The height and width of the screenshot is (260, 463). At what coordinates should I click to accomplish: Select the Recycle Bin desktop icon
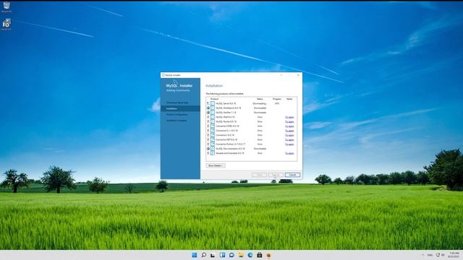click(x=7, y=7)
